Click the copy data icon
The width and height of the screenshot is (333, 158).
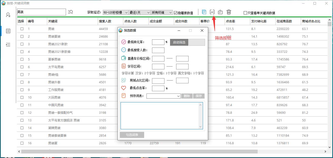[x=204, y=12]
